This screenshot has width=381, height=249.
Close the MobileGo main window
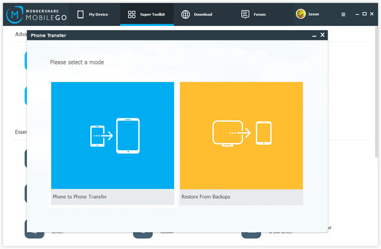pyautogui.click(x=372, y=14)
